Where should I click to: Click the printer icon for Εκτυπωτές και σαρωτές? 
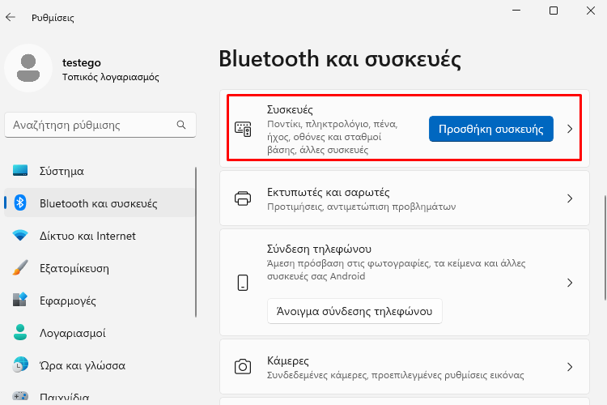click(243, 198)
